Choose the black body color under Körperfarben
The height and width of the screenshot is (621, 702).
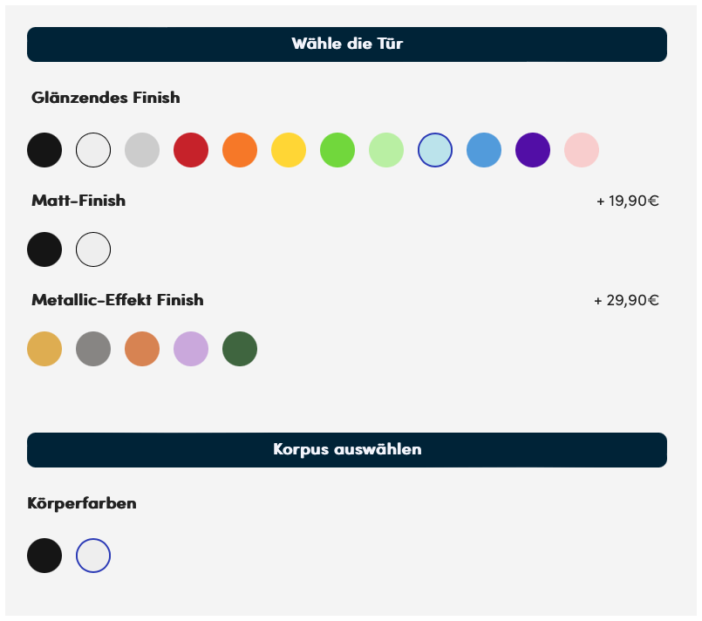(x=44, y=556)
